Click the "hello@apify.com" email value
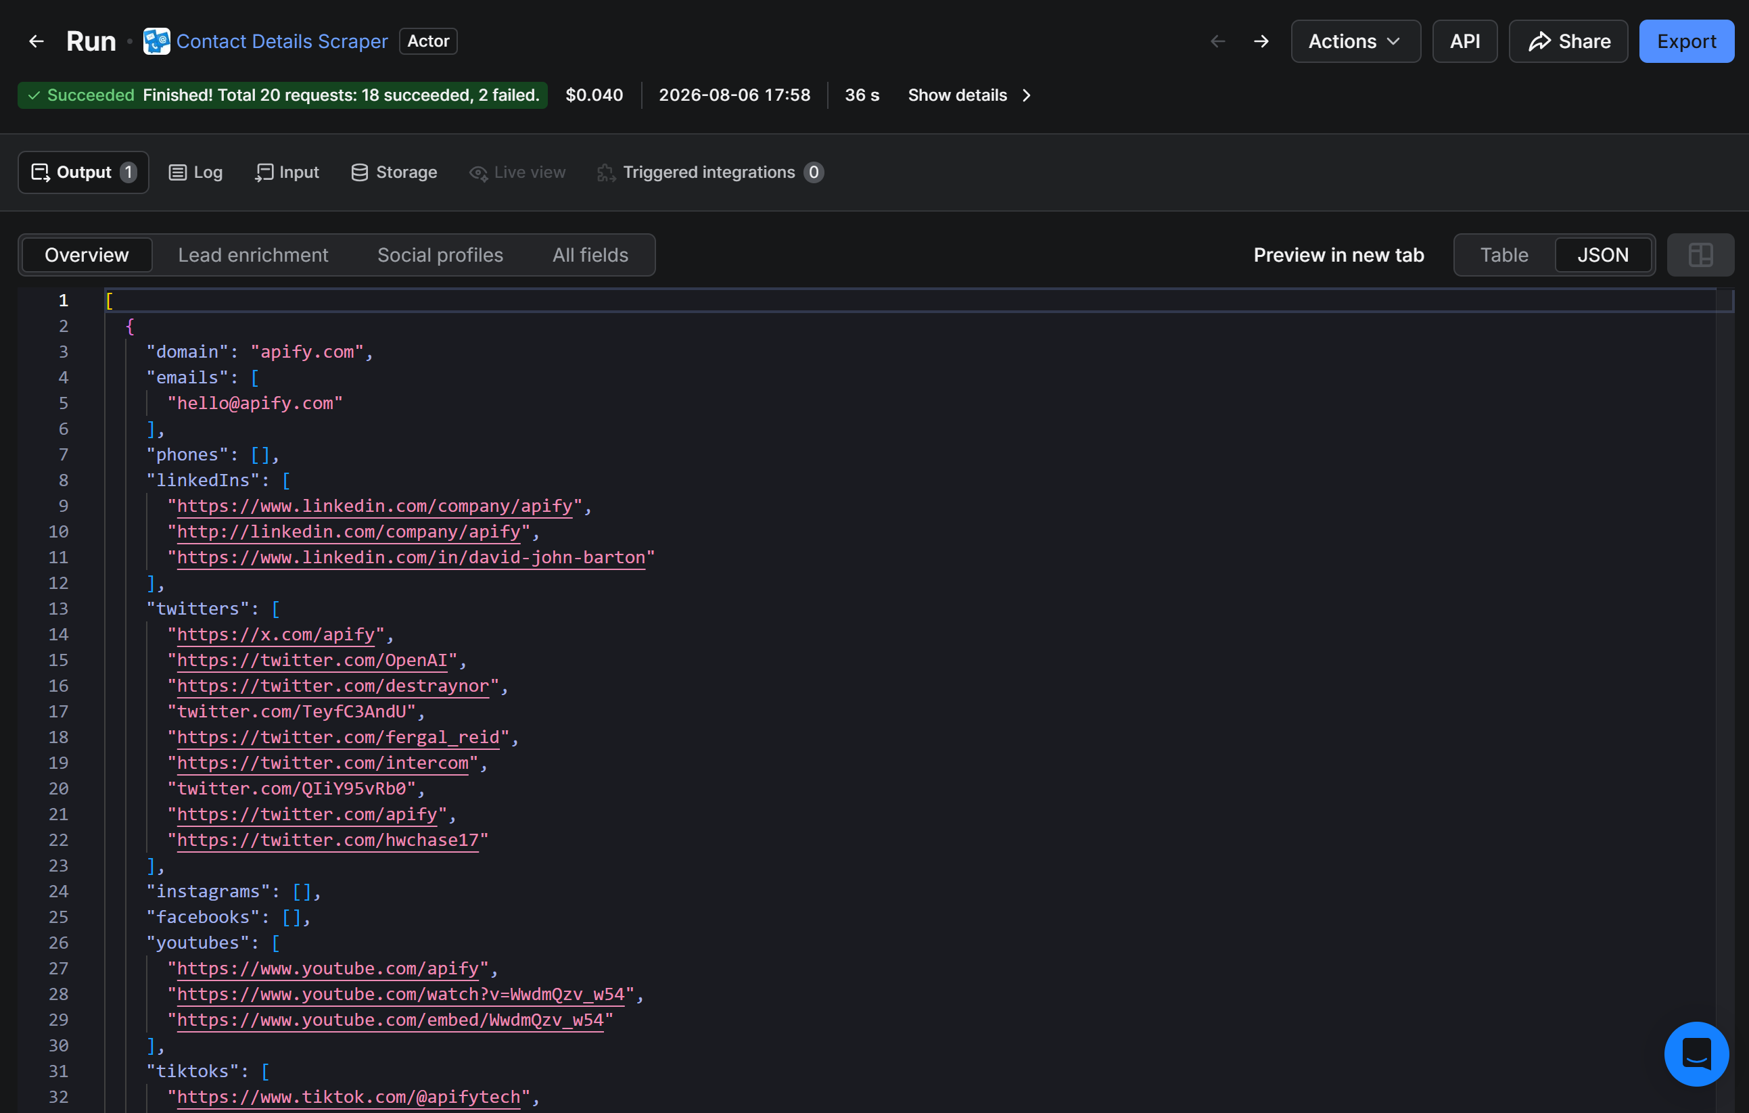Screen dimensions: 1749x1113 [x=255, y=403]
